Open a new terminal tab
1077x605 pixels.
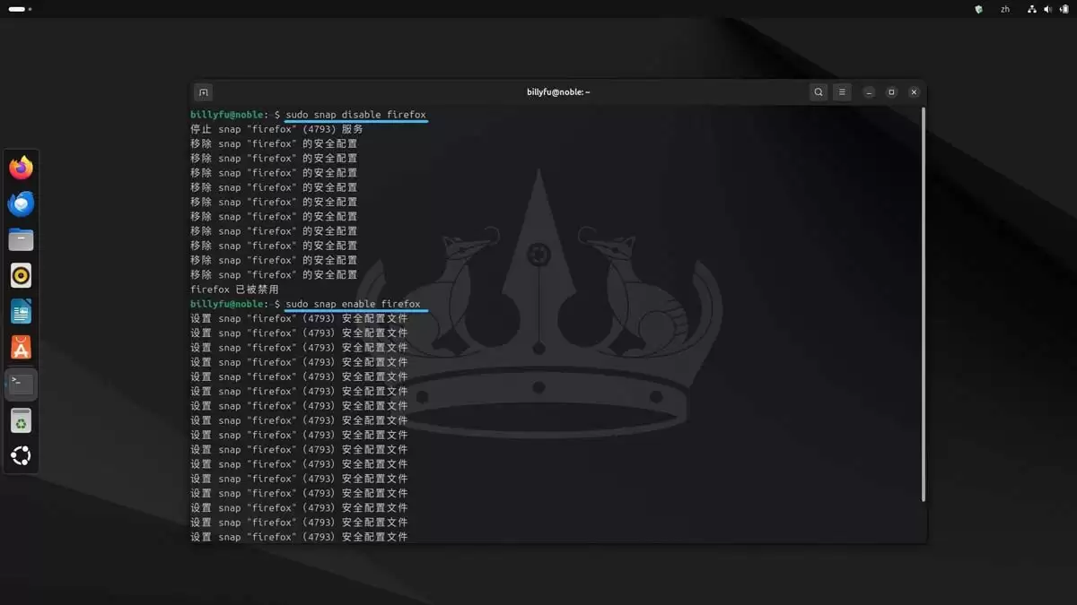coord(203,91)
